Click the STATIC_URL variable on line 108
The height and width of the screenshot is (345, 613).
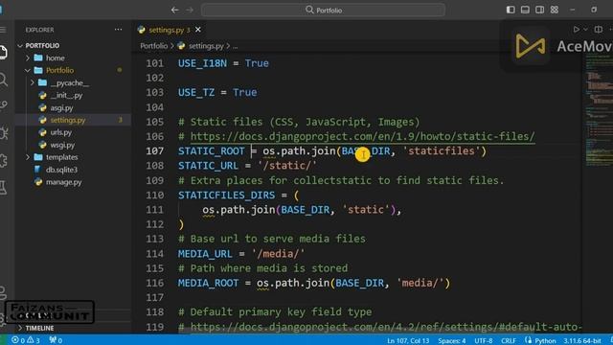click(x=208, y=166)
